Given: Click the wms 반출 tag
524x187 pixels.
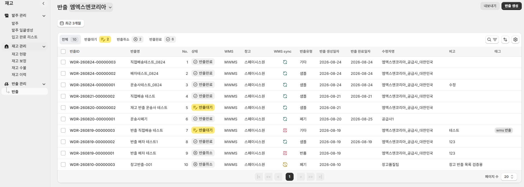Looking at the screenshot, I should (504, 130).
